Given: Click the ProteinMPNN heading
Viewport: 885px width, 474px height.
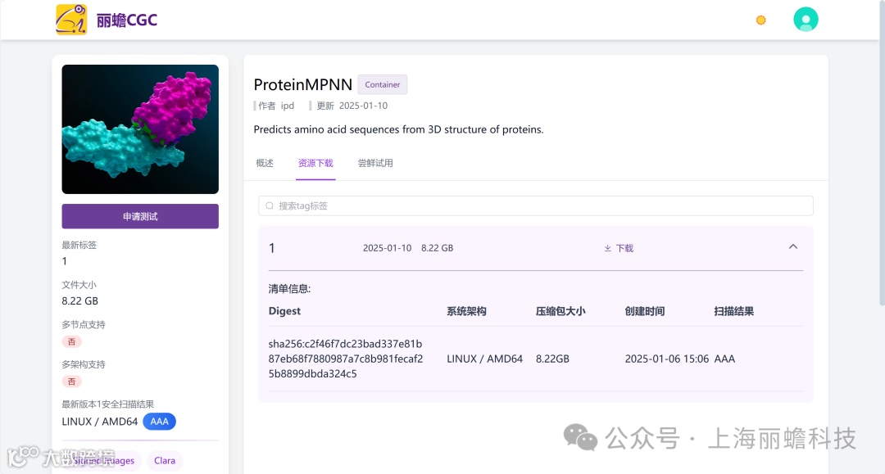Looking at the screenshot, I should (x=303, y=84).
